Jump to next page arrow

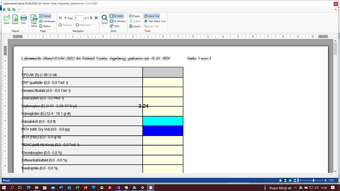click(x=91, y=18)
